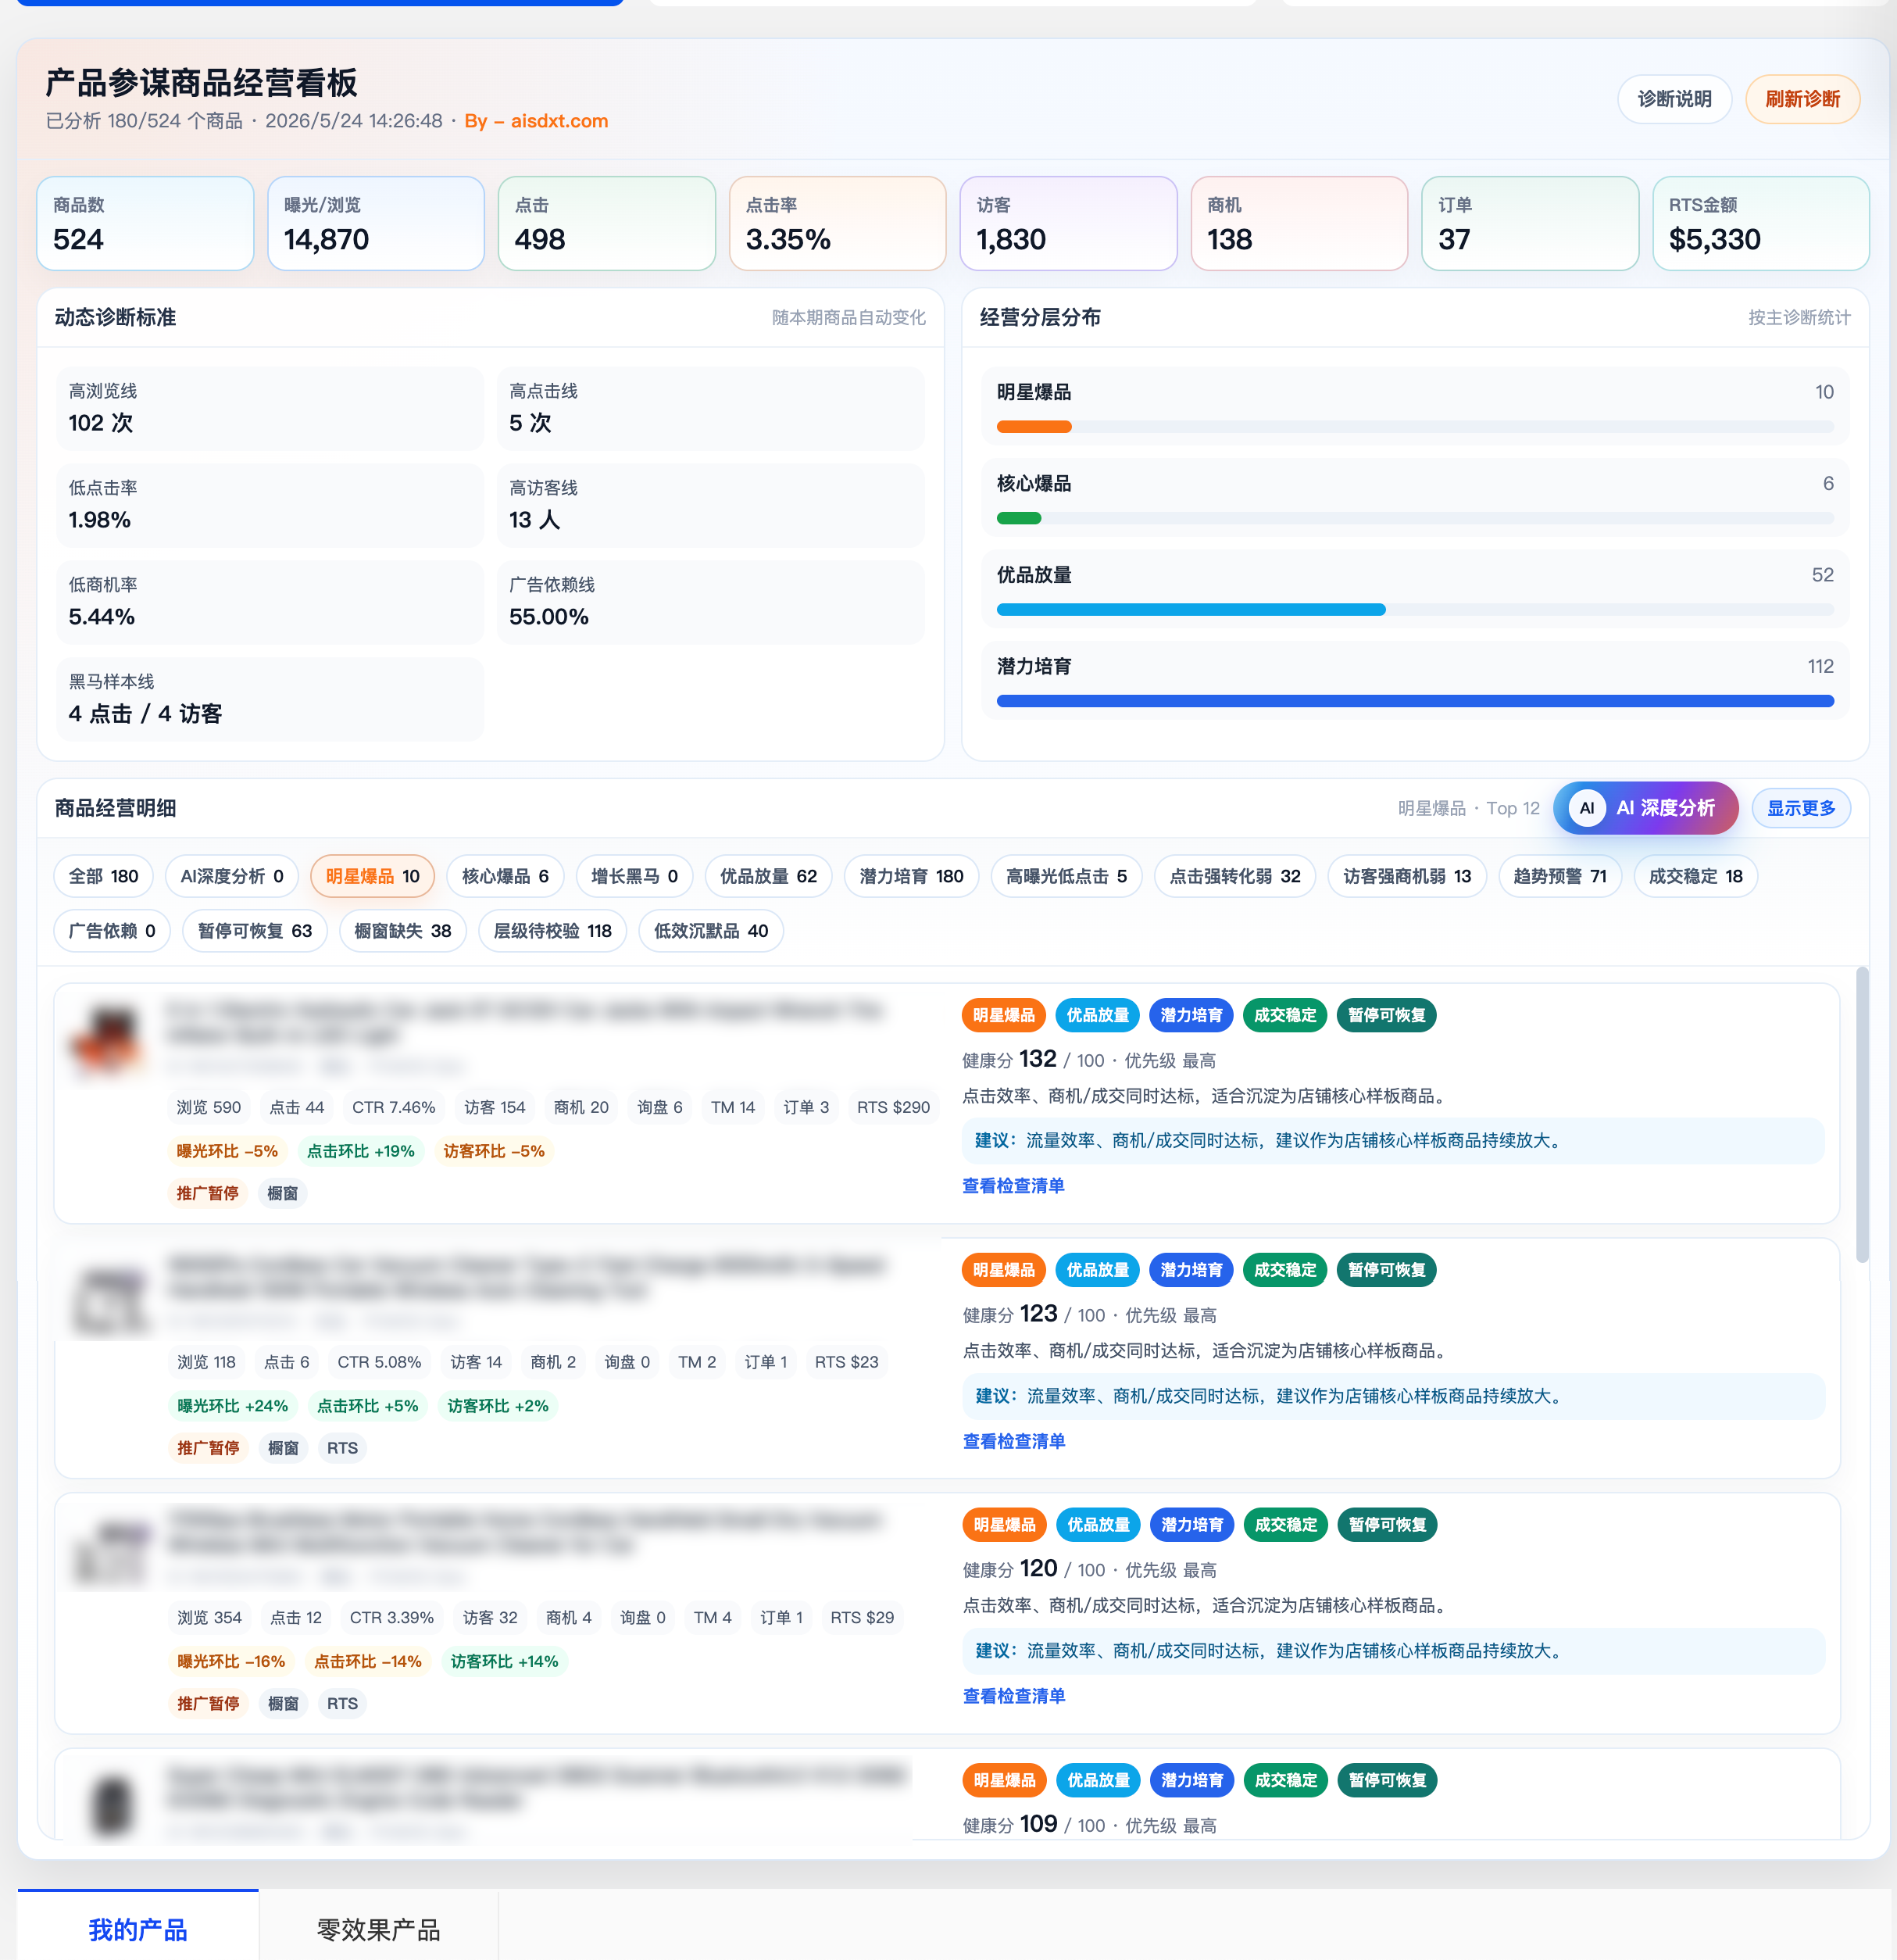Click the 明星爆品 orange progress bar
The height and width of the screenshot is (1960, 1897).
(x=1034, y=427)
